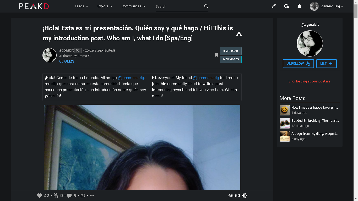Open the Feeds dropdown menu
Screen dimensions: 358x201
[x=82, y=6]
